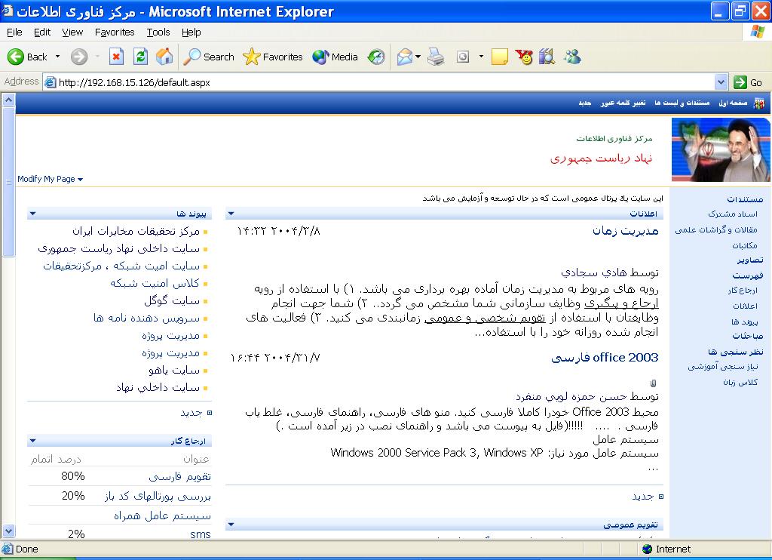This screenshot has width=772, height=560.
Task: Click the 80% completion value
Action: point(73,476)
